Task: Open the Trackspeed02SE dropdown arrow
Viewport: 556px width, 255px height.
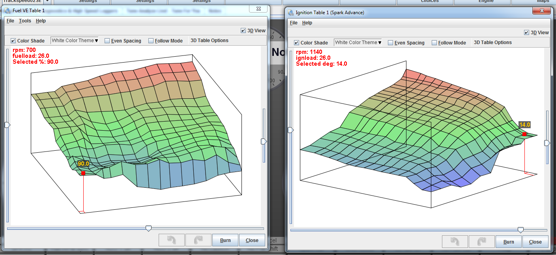Action: click(x=47, y=2)
